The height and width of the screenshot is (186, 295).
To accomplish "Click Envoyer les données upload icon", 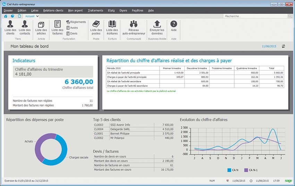I will 157,27.
